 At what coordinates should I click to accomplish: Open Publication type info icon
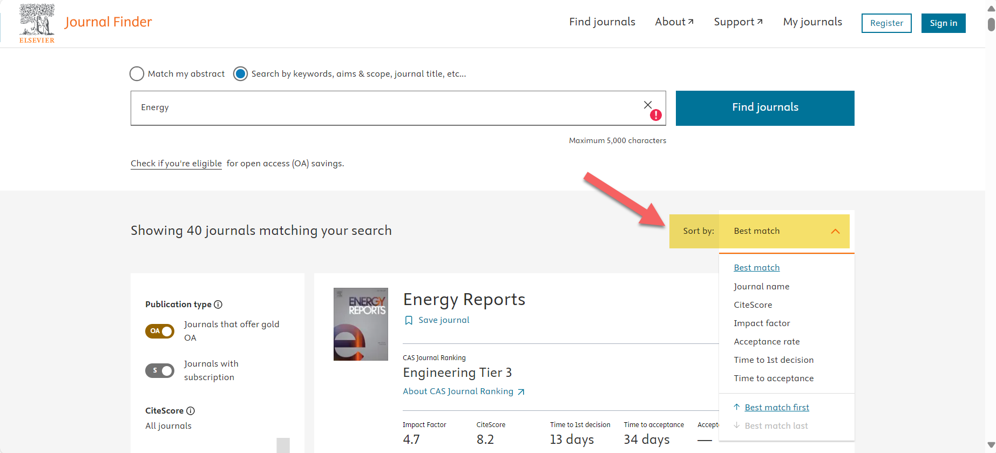(x=218, y=305)
